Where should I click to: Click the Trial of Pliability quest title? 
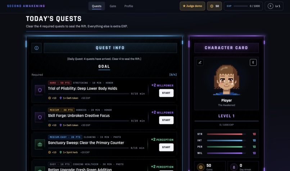pyautogui.click(x=82, y=88)
